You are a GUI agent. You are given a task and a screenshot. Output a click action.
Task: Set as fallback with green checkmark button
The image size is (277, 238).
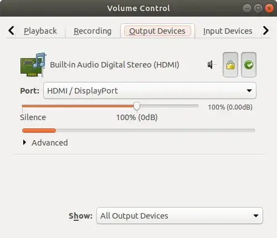click(x=249, y=65)
